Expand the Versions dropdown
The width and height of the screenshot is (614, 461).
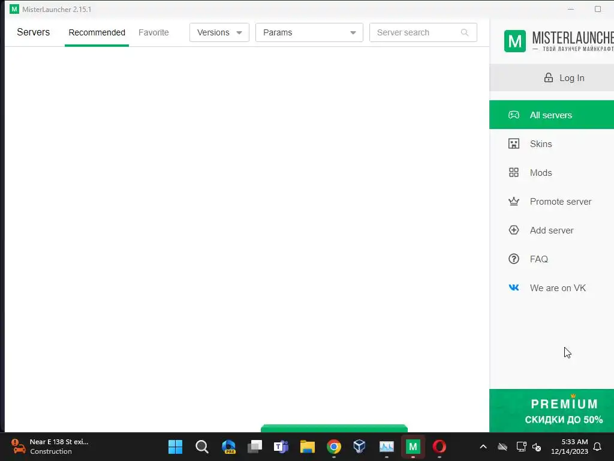pyautogui.click(x=219, y=32)
